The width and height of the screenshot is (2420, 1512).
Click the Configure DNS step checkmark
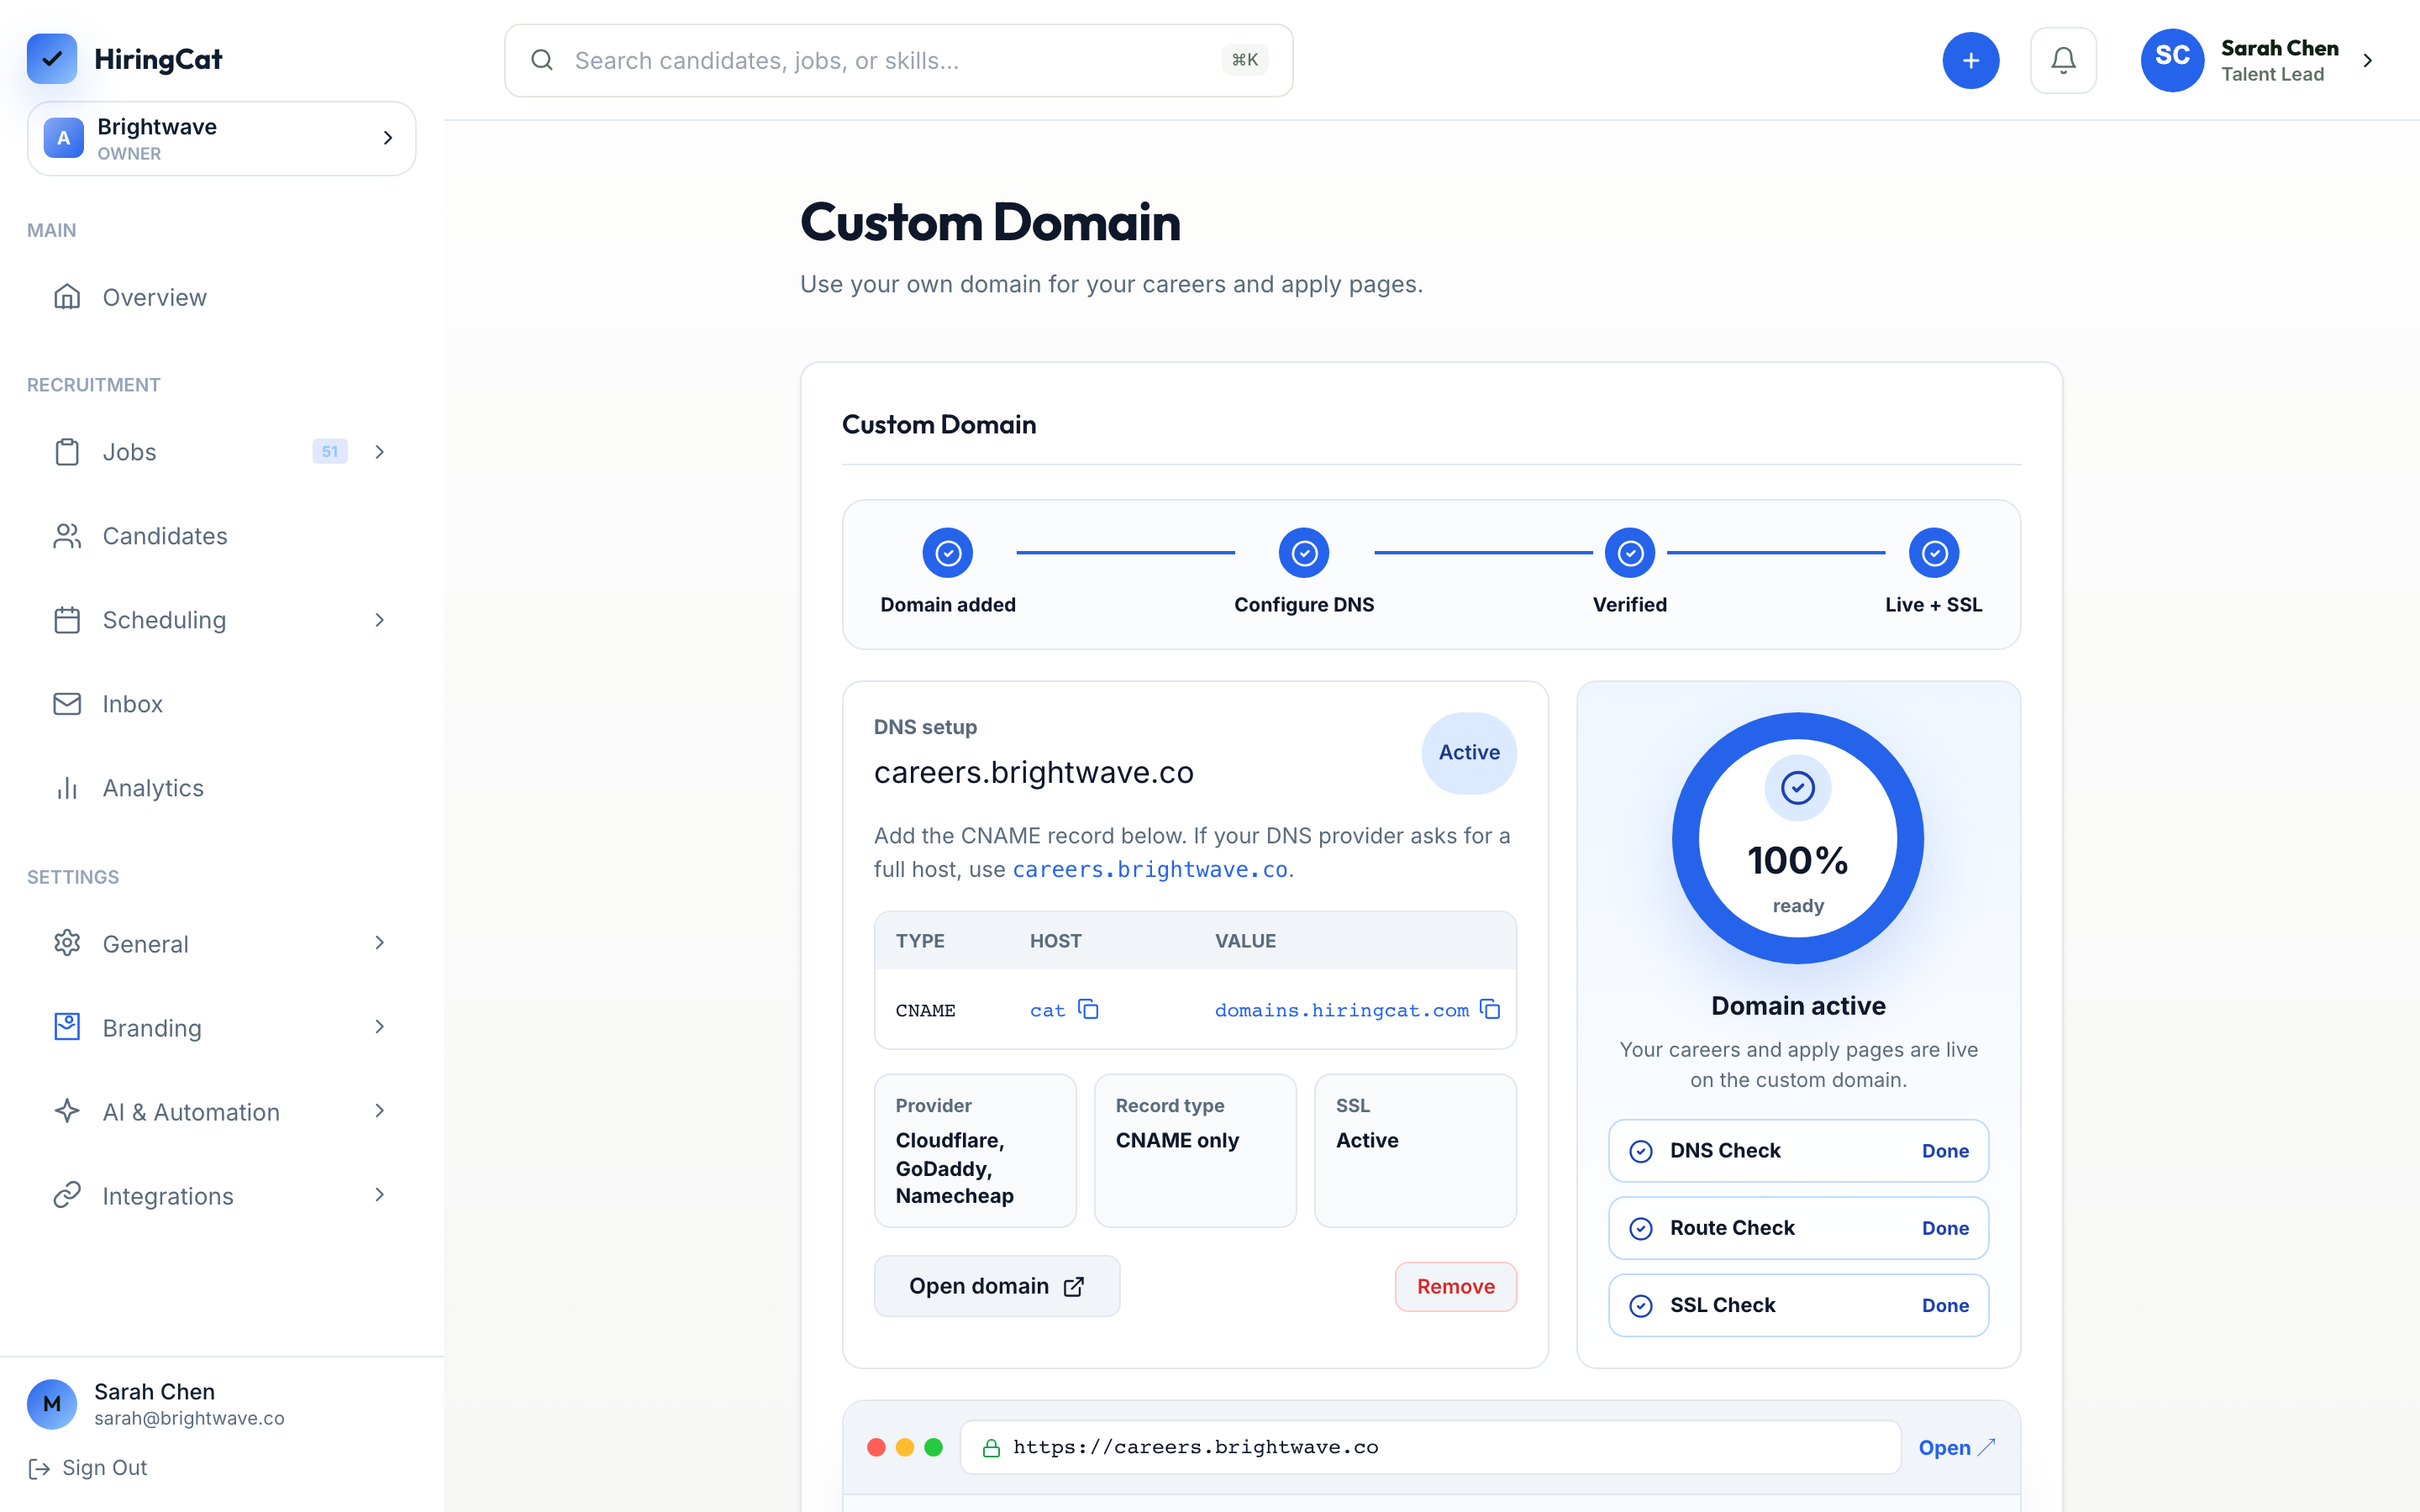pyautogui.click(x=1304, y=553)
